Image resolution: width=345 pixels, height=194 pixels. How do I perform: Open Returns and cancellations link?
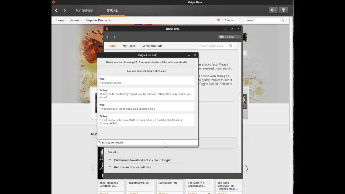[132, 167]
